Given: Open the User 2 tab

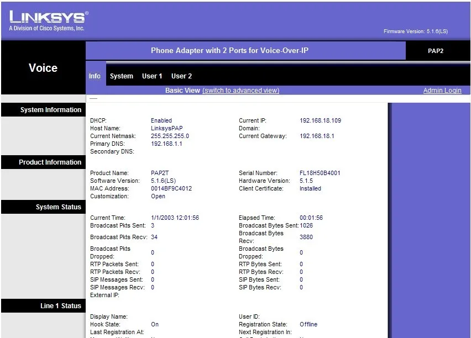Looking at the screenshot, I should 181,76.
